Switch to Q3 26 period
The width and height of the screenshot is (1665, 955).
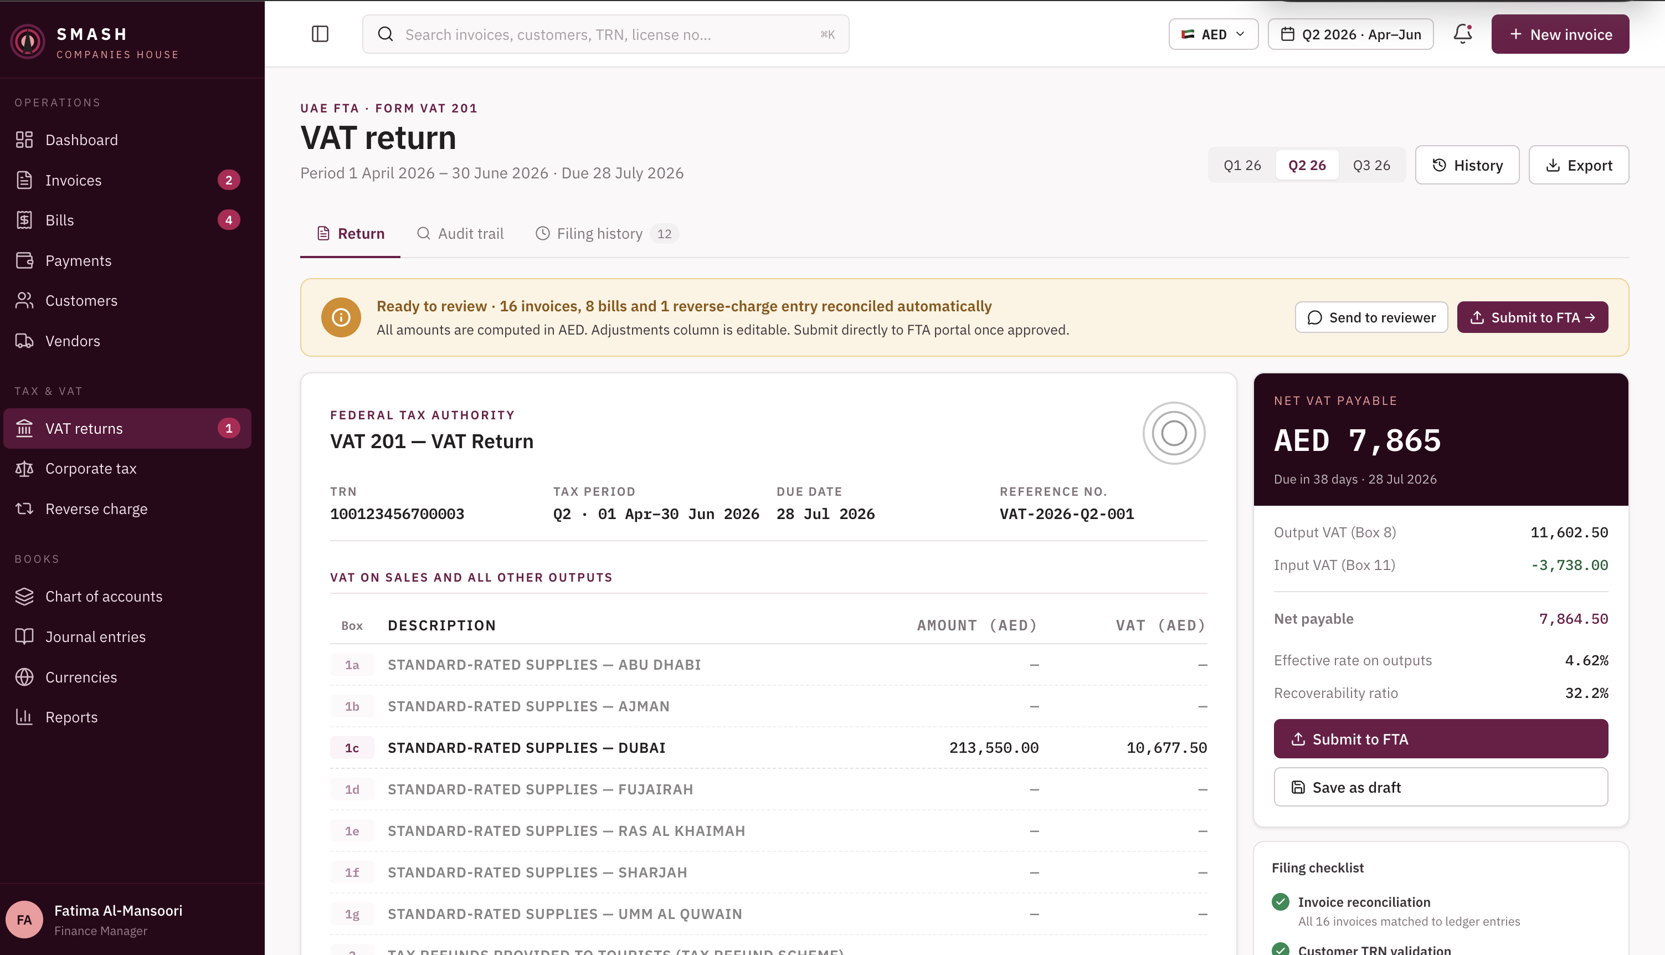tap(1371, 165)
